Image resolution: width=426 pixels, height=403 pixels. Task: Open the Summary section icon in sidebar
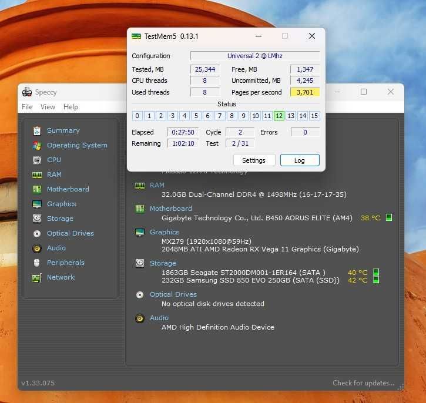click(37, 131)
